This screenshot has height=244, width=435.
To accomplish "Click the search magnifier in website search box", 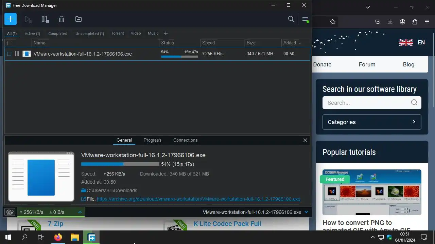I will coord(414,103).
